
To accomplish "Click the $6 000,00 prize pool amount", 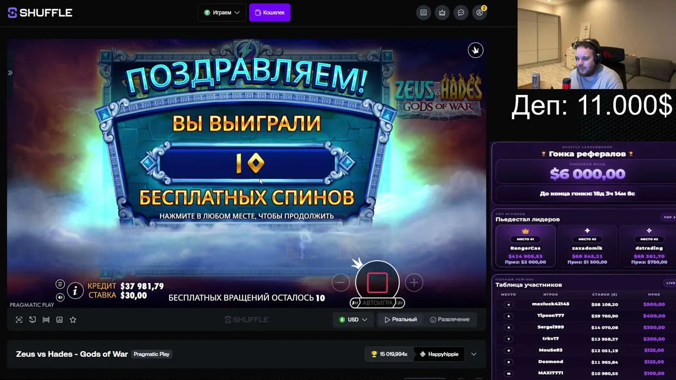I will 587,174.
